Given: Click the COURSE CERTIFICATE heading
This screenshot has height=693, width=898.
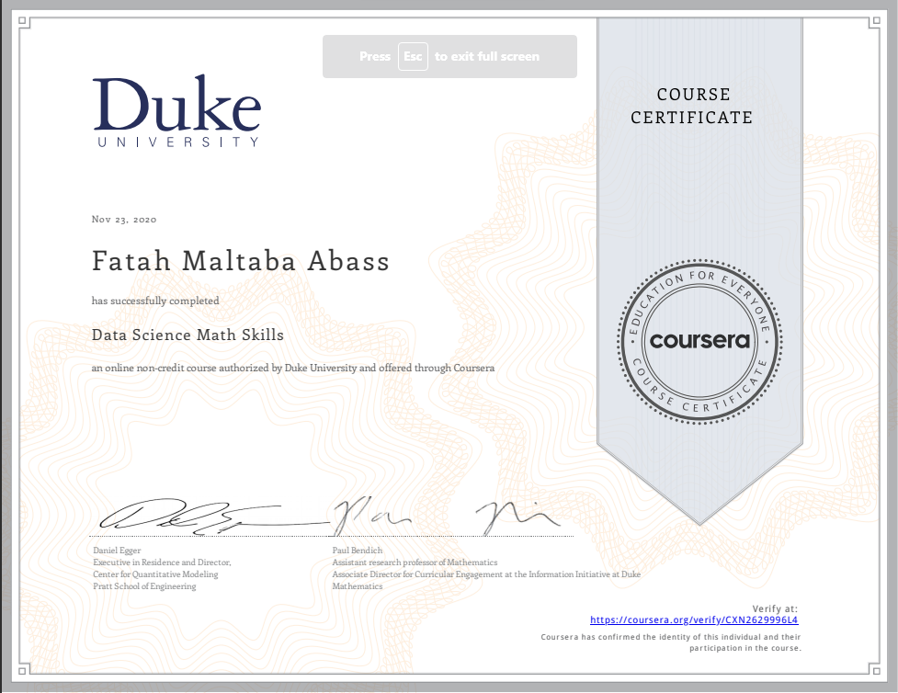Looking at the screenshot, I should tap(692, 106).
